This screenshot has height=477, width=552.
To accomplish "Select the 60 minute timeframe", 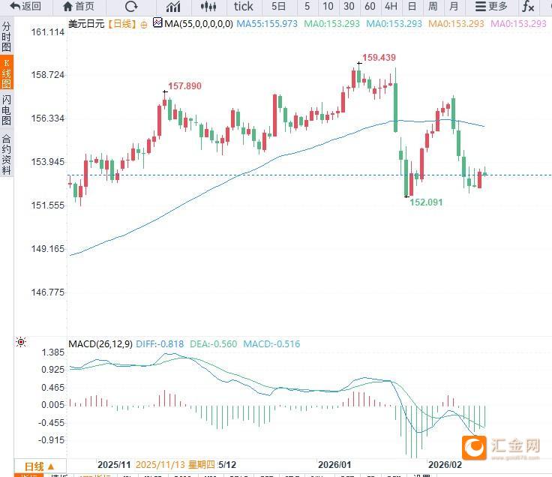I will coord(370,6).
